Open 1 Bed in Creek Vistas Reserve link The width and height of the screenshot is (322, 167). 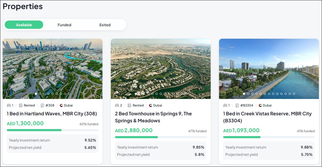click(x=267, y=117)
